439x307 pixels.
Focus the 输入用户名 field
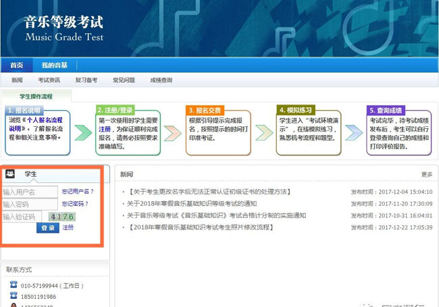(30, 192)
